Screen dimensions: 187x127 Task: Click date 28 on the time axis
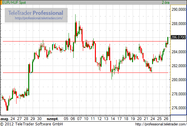pyautogui.click(x=26, y=119)
